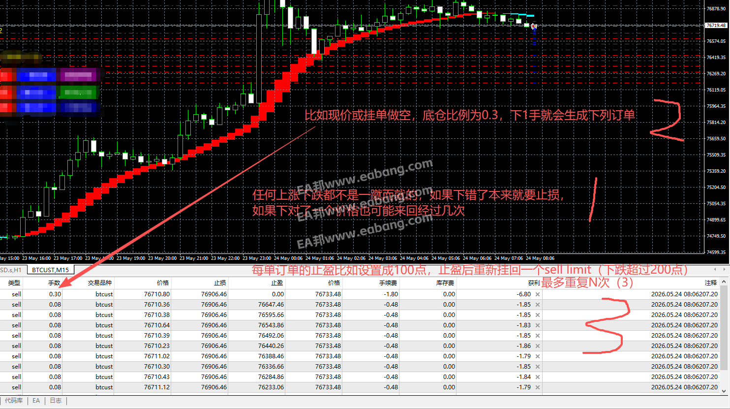This screenshot has width=730, height=409.
Task: Click the take-profit value 76233.06
Action: point(271,387)
